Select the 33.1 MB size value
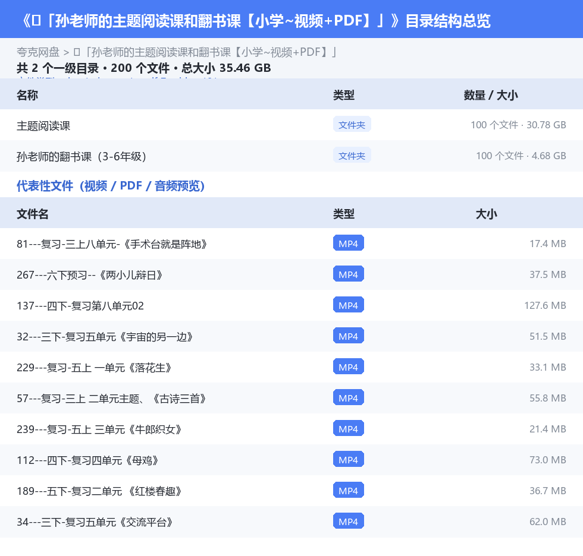The height and width of the screenshot is (556, 583). click(x=548, y=367)
